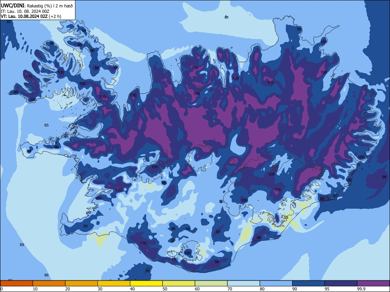Click the '70' tick label on the color scale

tap(230, 289)
